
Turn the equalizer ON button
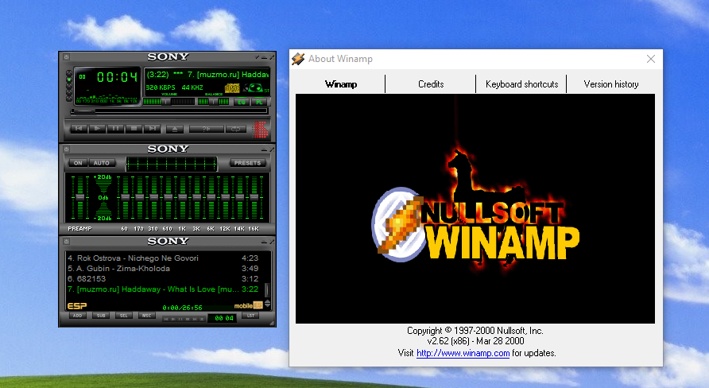point(77,163)
